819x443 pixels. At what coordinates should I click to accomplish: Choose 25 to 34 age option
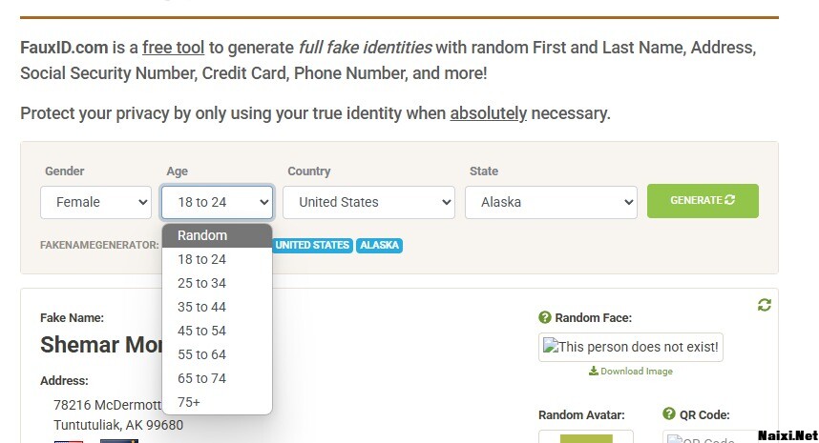click(202, 283)
